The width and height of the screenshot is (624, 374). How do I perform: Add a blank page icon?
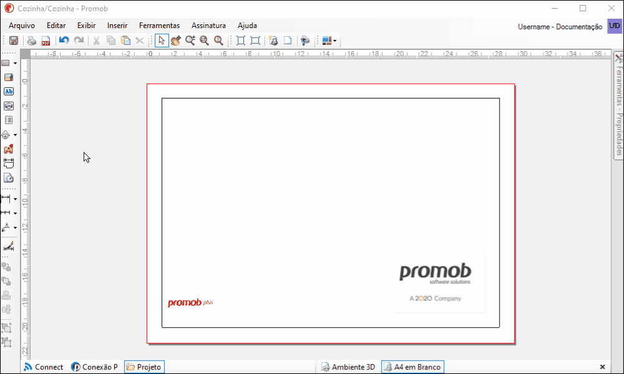(x=288, y=41)
